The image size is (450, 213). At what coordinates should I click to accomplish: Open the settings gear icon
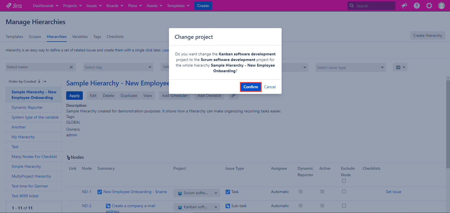[x=429, y=6]
